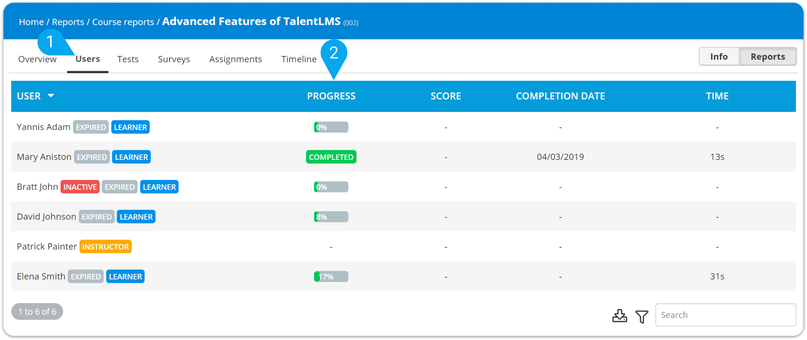Open Course reports breadcrumb link

(x=123, y=22)
